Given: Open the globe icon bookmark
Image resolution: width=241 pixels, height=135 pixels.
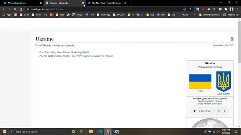Looking at the screenshot, I should click(68, 15).
